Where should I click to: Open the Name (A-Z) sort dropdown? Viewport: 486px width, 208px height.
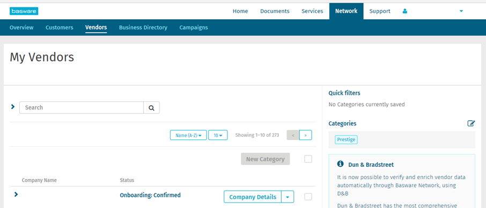(x=188, y=135)
